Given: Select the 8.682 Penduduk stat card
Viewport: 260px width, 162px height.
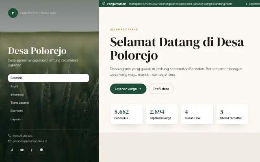Looking at the screenshot, I should point(126,114).
